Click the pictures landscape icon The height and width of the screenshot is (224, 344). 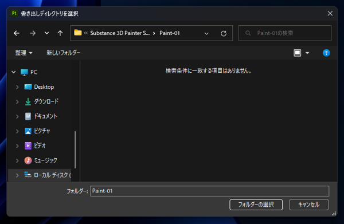[x=28, y=131]
